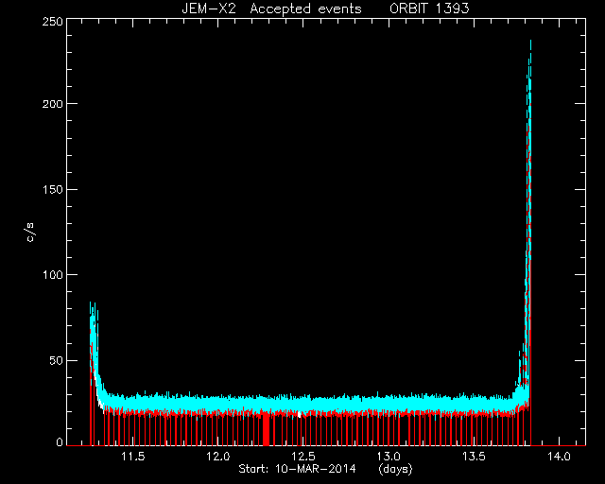
Task: Click the cyan band at day 12.5
Action: pyautogui.click(x=303, y=405)
